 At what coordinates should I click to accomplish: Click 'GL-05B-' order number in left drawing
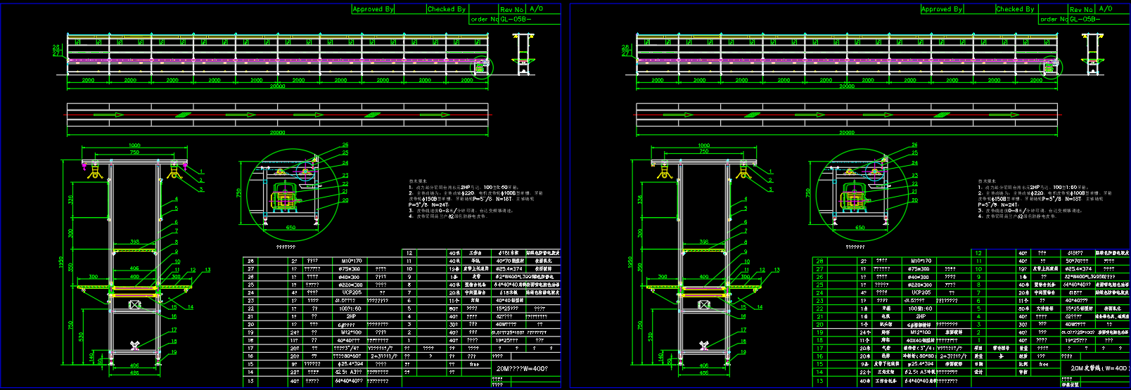pyautogui.click(x=516, y=20)
